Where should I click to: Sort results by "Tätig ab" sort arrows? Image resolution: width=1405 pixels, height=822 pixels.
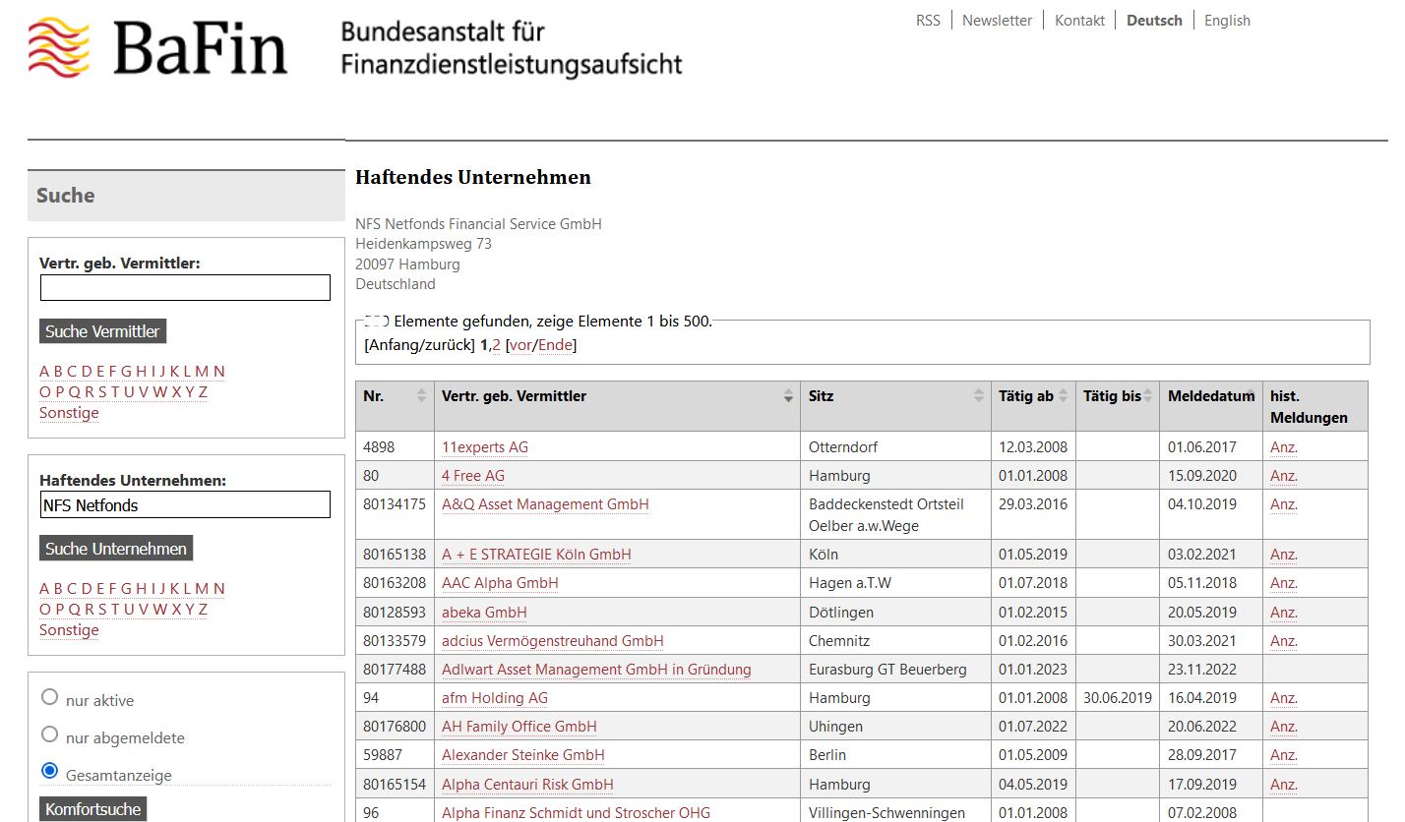pos(1064,395)
